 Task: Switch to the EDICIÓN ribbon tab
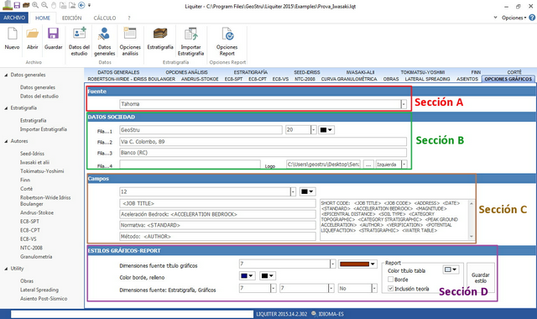pyautogui.click(x=71, y=18)
